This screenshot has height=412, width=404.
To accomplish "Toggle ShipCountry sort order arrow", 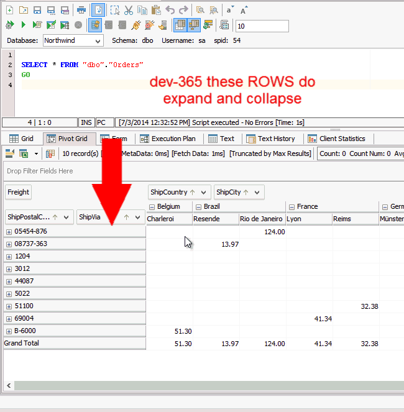I will (x=193, y=193).
